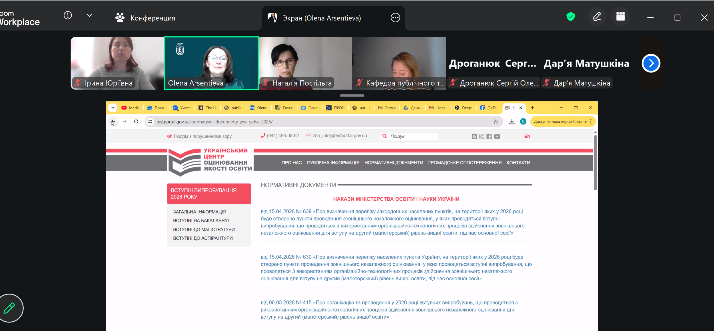Expand the chevron next to info icon
The height and width of the screenshot is (331, 714).
coord(89,15)
